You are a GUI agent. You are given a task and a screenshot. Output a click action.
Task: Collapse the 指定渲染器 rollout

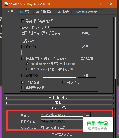tap(58, 108)
